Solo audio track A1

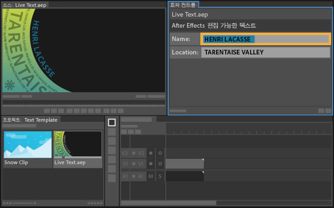(x=160, y=176)
